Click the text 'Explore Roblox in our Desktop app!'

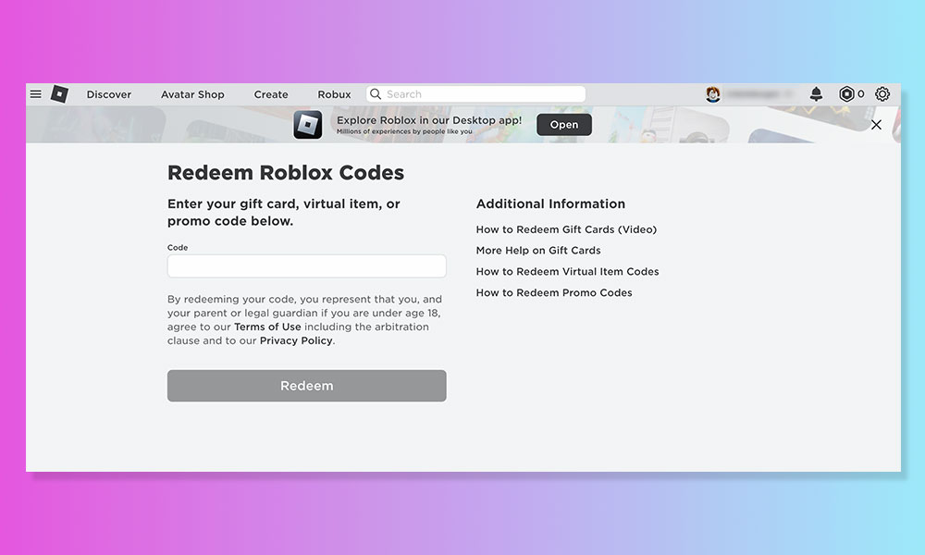(x=429, y=120)
